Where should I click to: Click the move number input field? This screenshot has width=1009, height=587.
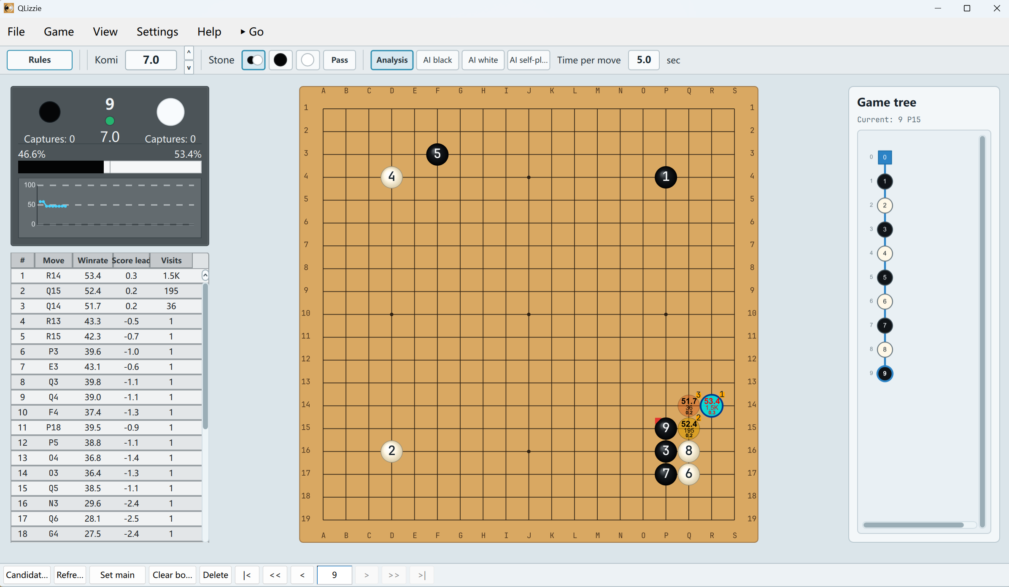[x=335, y=575]
